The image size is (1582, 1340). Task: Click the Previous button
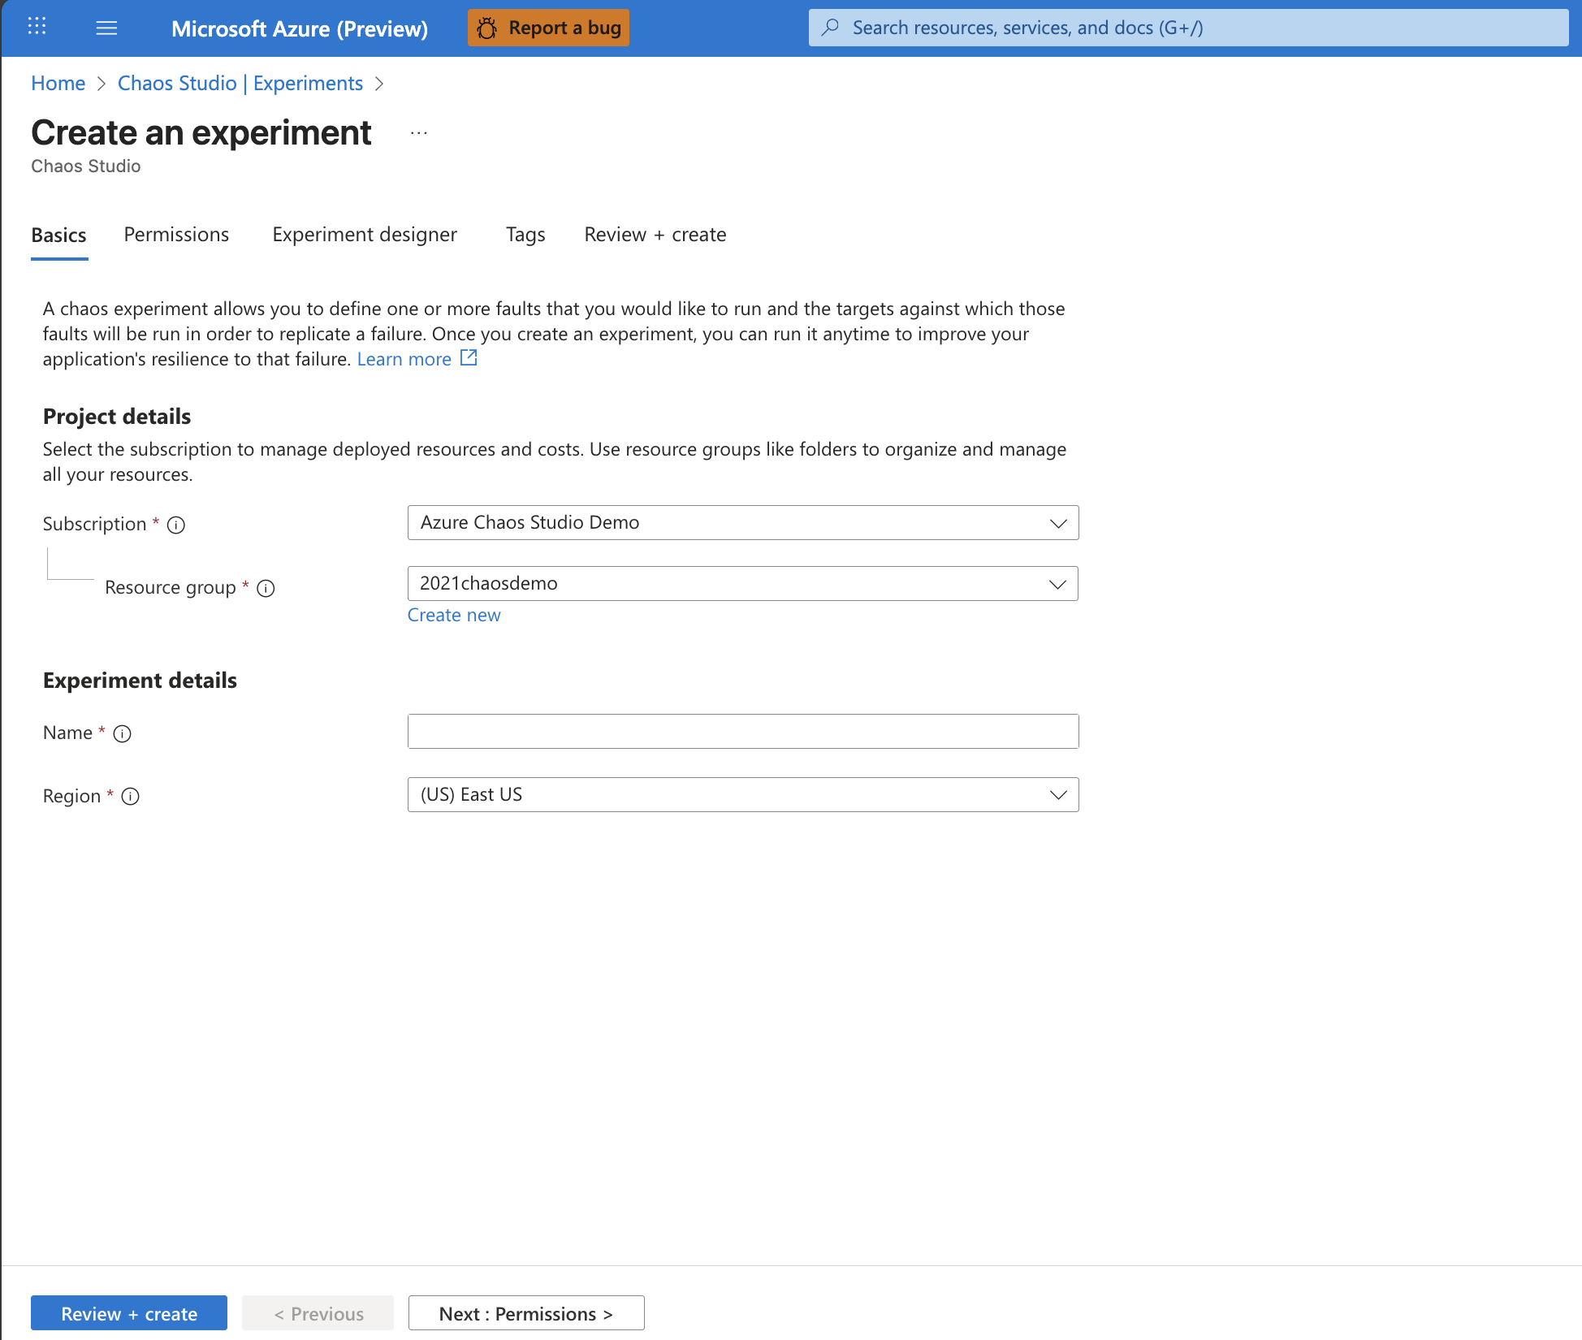(318, 1313)
